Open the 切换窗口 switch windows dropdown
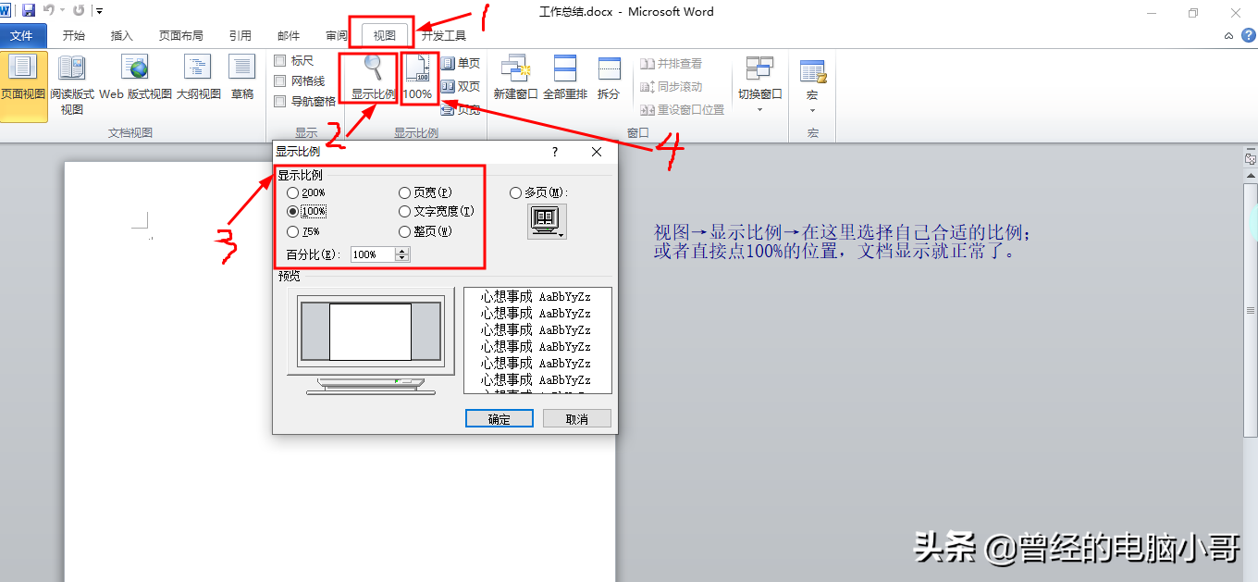The height and width of the screenshot is (582, 1258). 759,85
